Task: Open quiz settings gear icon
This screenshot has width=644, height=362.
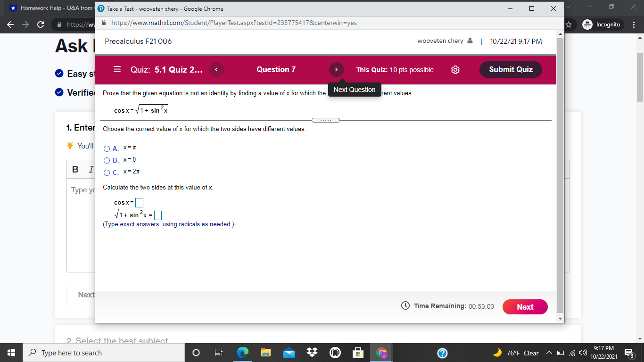Action: point(455,70)
